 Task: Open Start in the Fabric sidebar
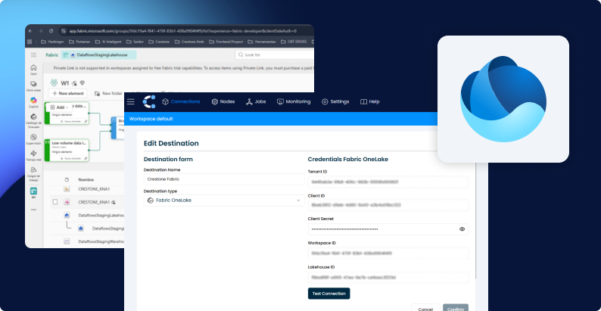tap(33, 70)
